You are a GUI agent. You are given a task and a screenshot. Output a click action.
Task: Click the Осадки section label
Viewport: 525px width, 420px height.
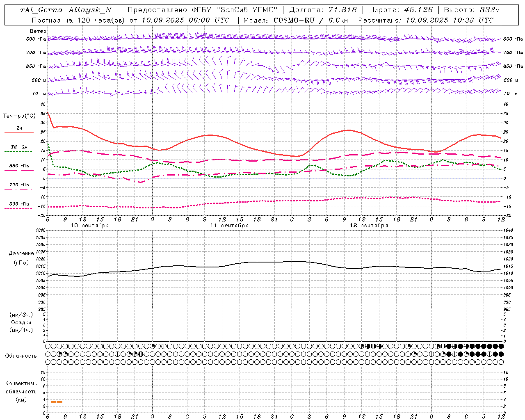(x=21, y=322)
